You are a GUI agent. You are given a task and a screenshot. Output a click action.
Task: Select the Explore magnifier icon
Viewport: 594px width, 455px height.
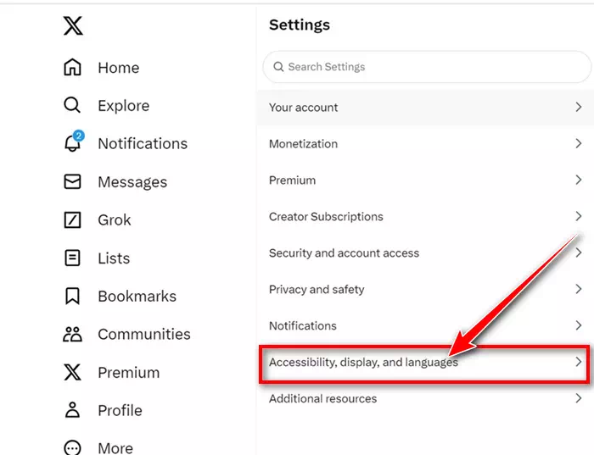pos(72,105)
